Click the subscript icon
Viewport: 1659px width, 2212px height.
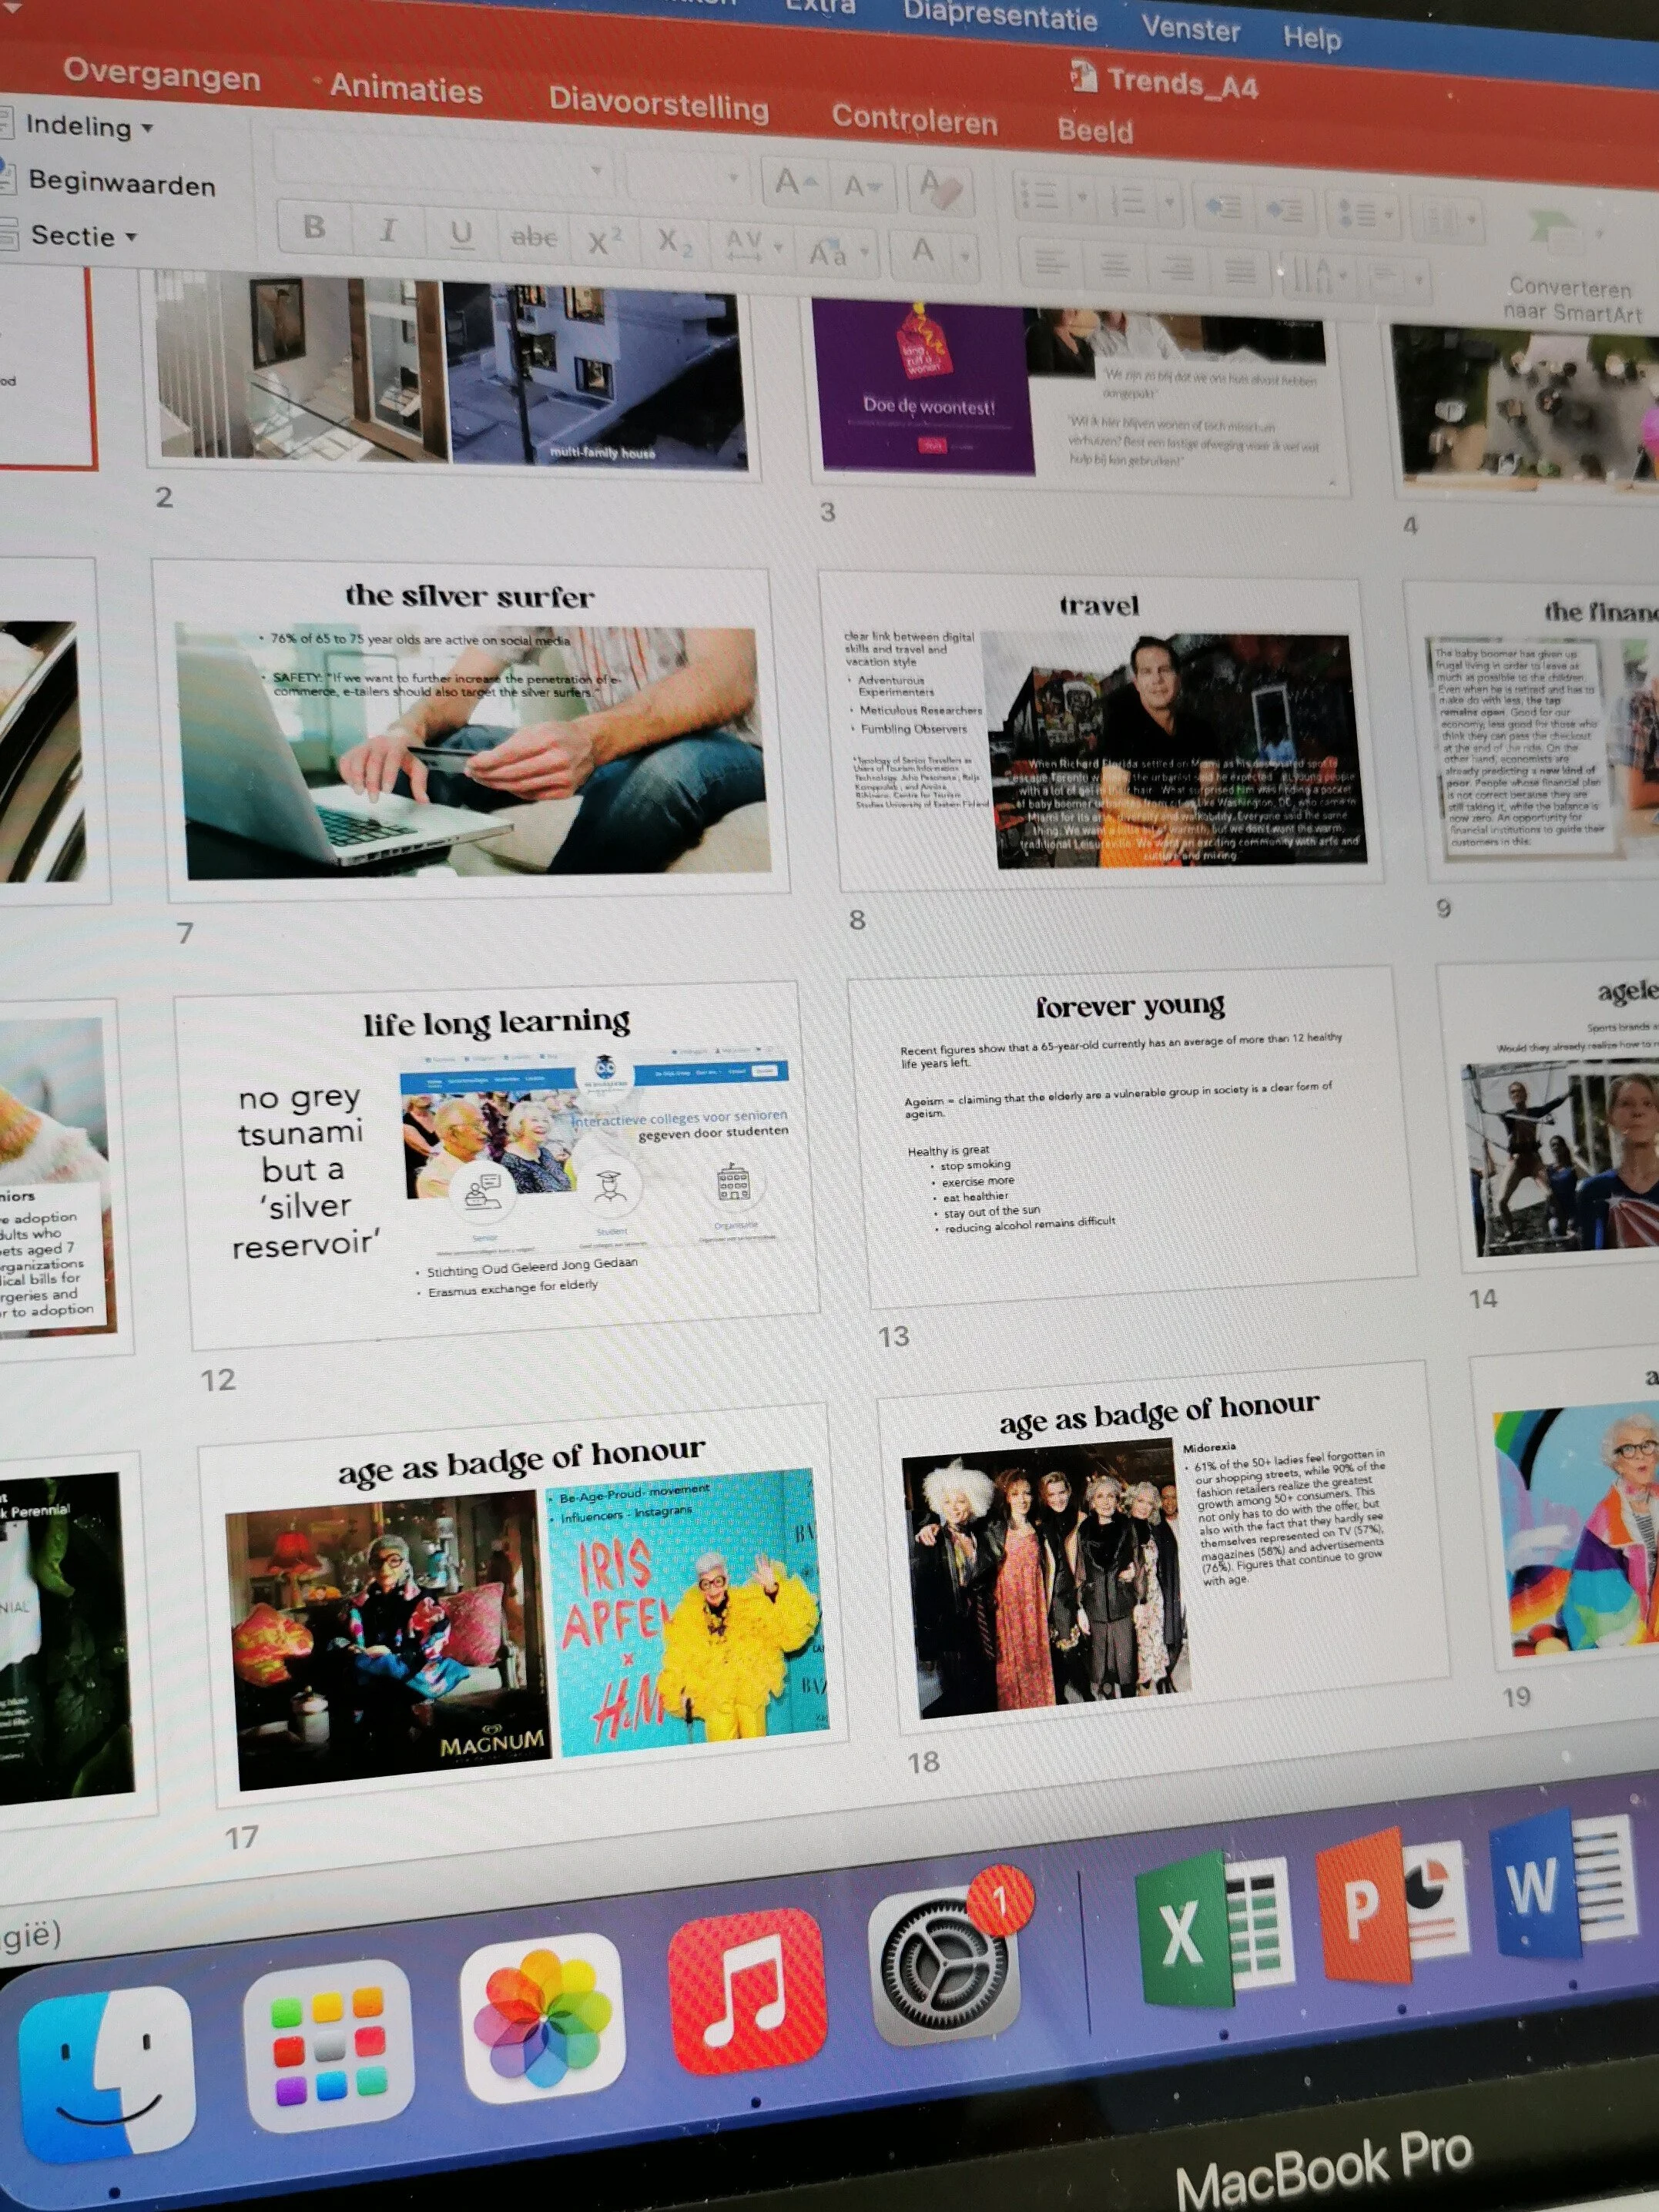pos(674,243)
